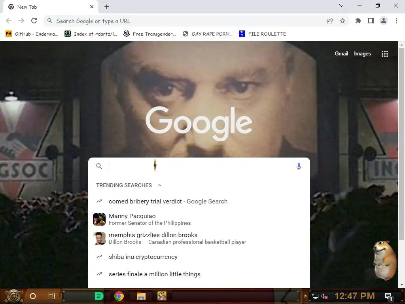Image resolution: width=405 pixels, height=304 pixels.
Task: Select the shiba inu cryptocurrency suggestion
Action: click(199, 257)
